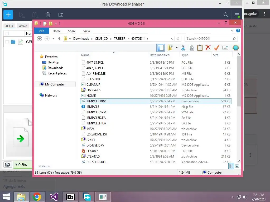Click the start download play icon
Viewport: 270px width, 202px height.
pyautogui.click(x=22, y=15)
